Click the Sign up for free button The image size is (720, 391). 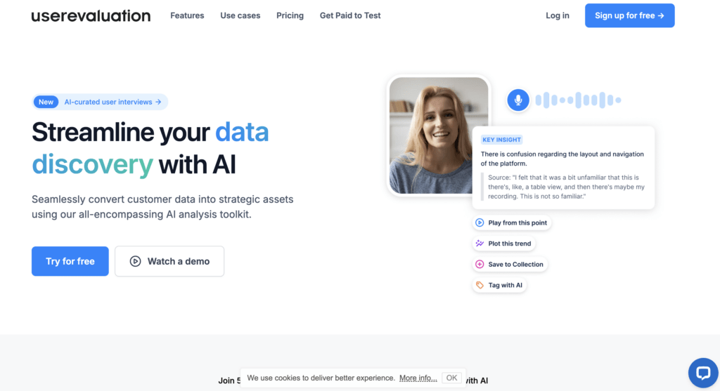pos(629,15)
